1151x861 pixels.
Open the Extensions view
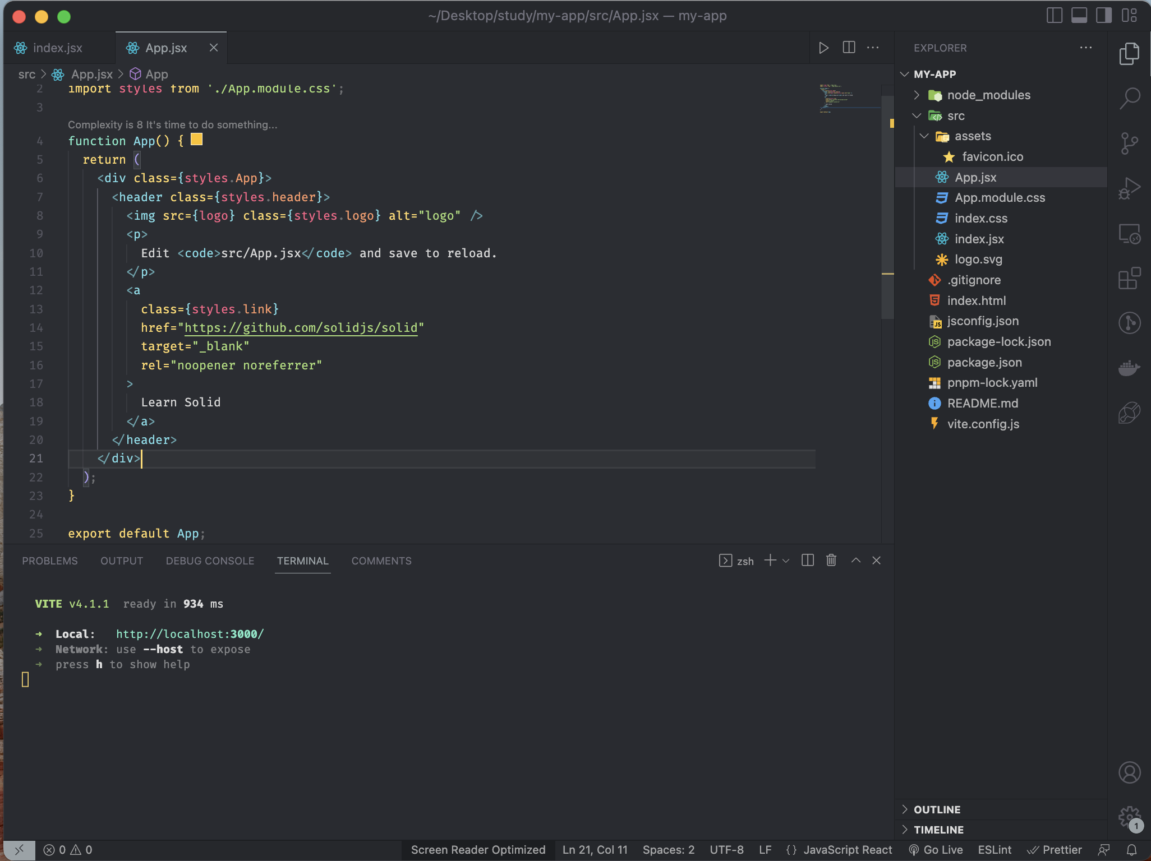coord(1129,278)
